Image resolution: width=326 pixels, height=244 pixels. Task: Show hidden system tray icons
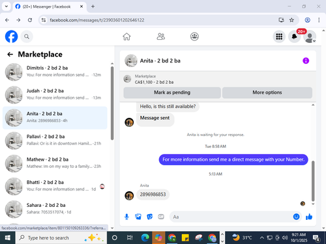[262, 238]
